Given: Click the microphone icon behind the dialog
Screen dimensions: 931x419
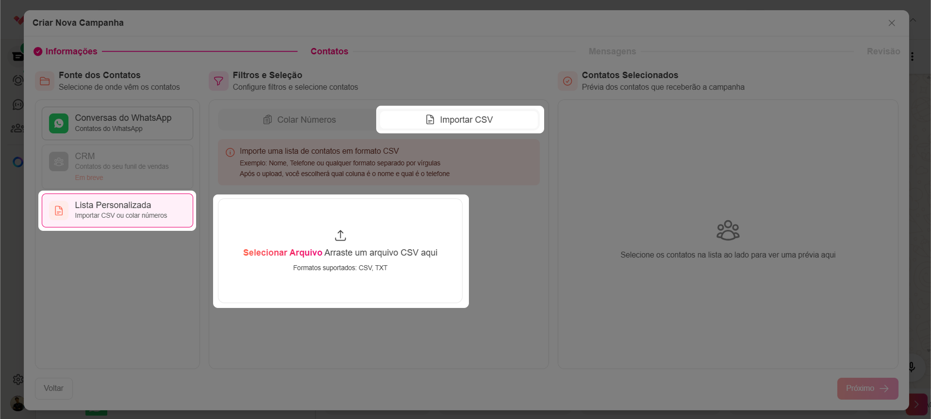Looking at the screenshot, I should point(912,367).
